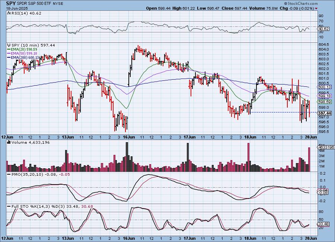
Task: Click the 600.13 price axis tag
Action: point(325,87)
